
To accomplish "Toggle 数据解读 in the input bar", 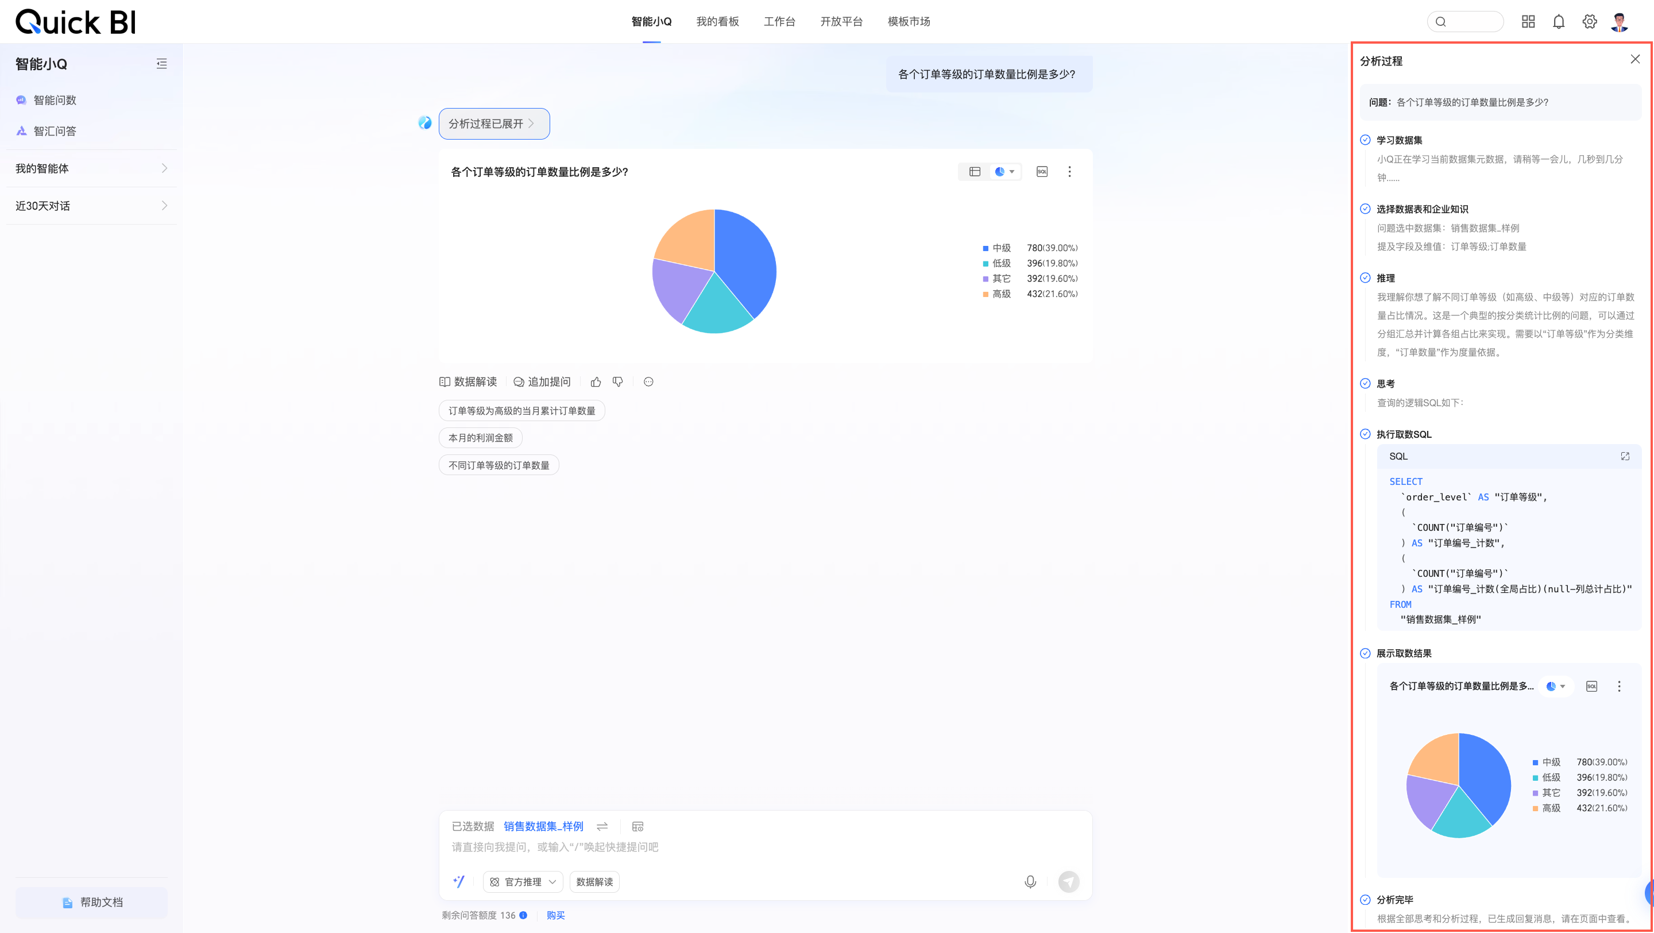I will coord(594,882).
